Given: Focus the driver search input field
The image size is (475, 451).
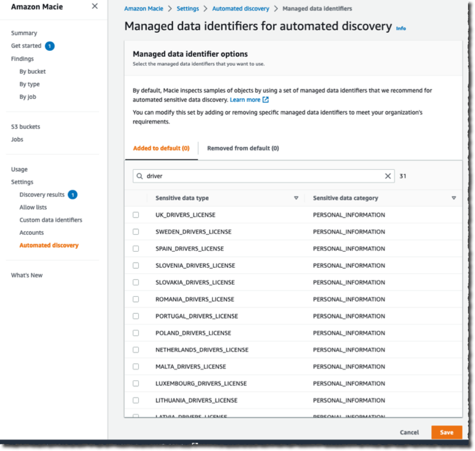Looking at the screenshot, I should coord(263,176).
